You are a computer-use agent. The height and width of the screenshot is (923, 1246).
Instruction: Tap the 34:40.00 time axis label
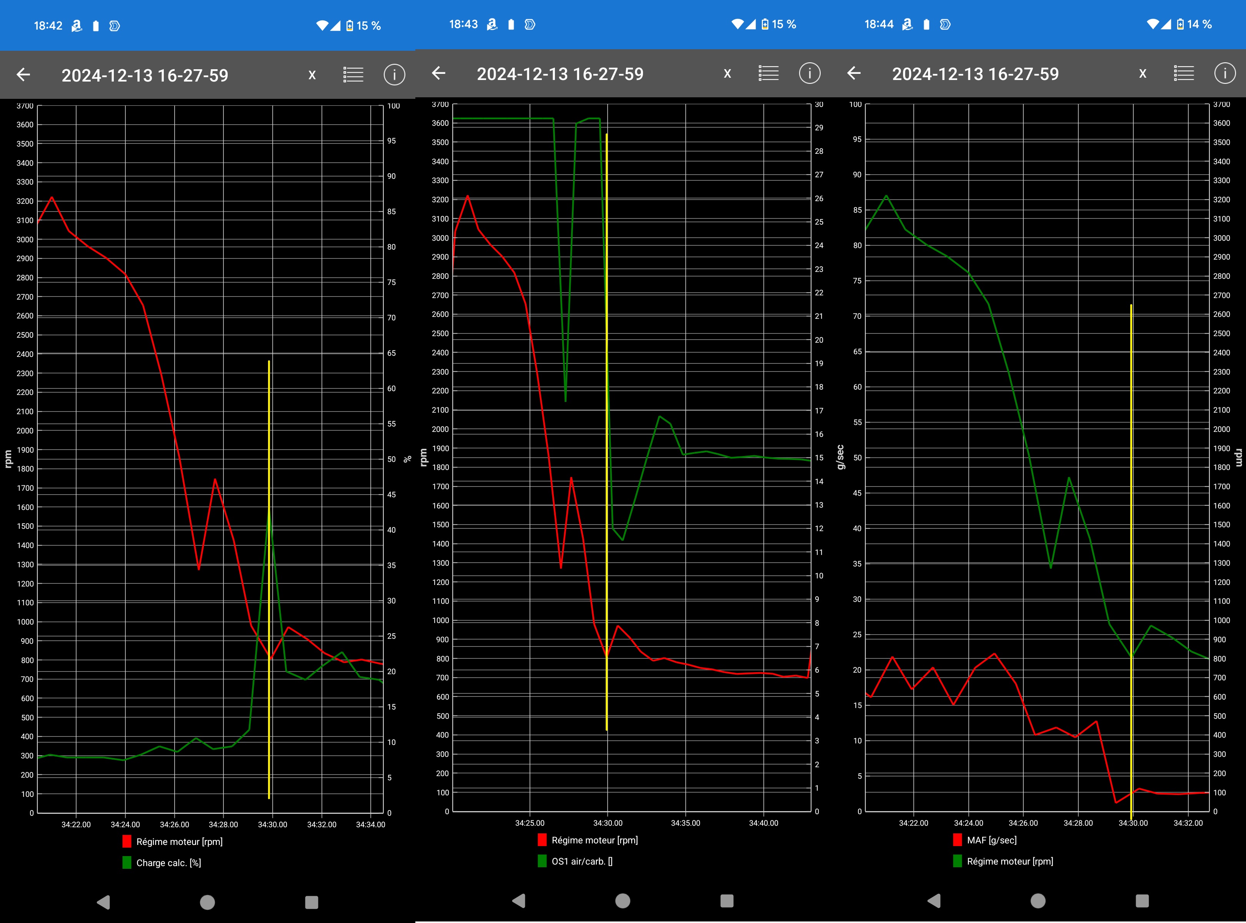[x=763, y=823]
